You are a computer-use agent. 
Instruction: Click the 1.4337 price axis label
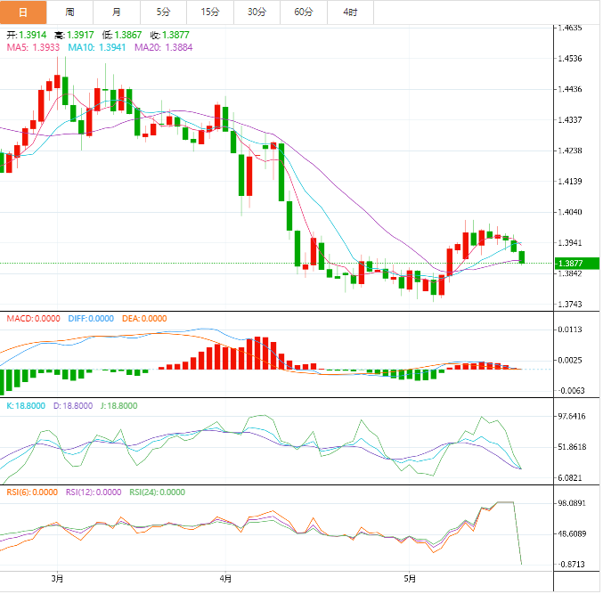[x=570, y=120]
